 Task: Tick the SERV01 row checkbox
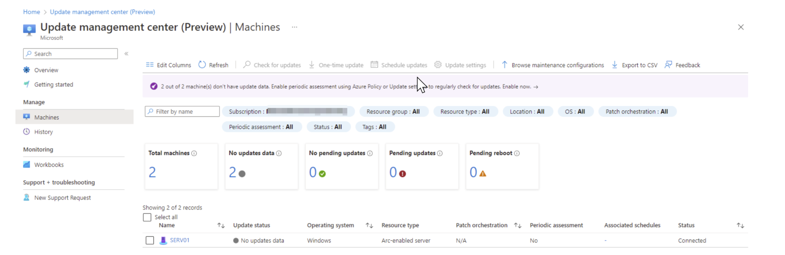(x=150, y=240)
